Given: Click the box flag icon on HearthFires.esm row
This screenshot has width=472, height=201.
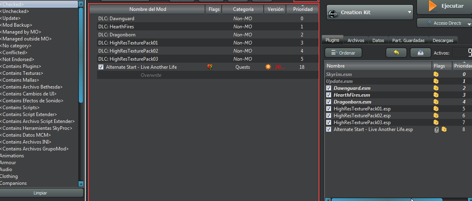Looking at the screenshot, I should tap(436, 95).
